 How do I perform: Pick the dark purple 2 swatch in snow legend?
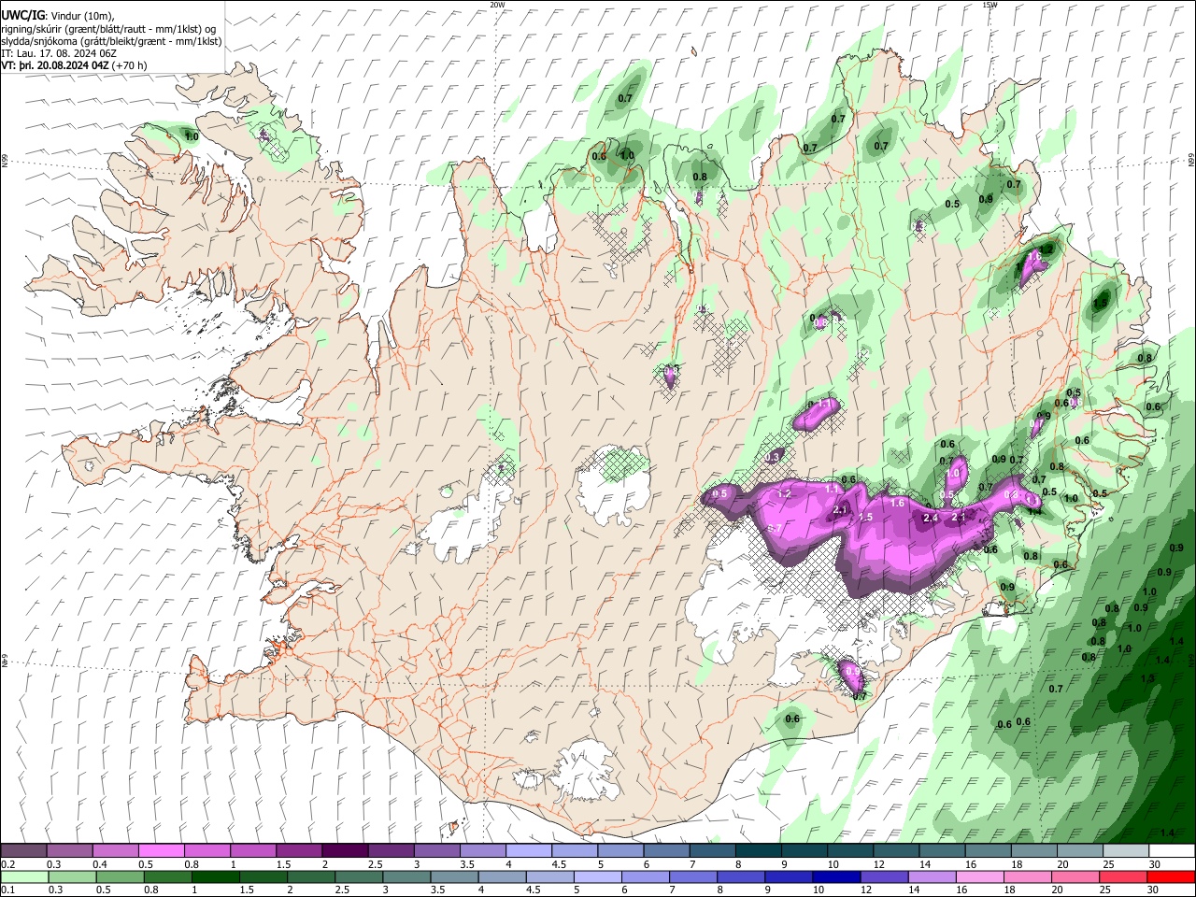[345, 850]
